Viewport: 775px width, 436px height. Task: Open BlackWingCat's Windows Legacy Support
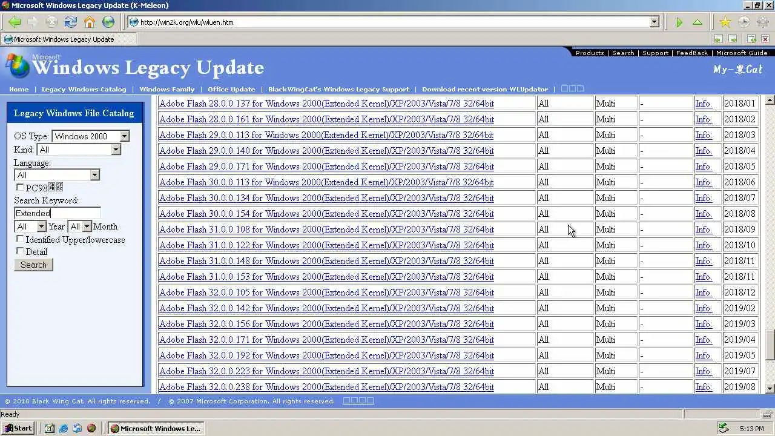pos(338,89)
